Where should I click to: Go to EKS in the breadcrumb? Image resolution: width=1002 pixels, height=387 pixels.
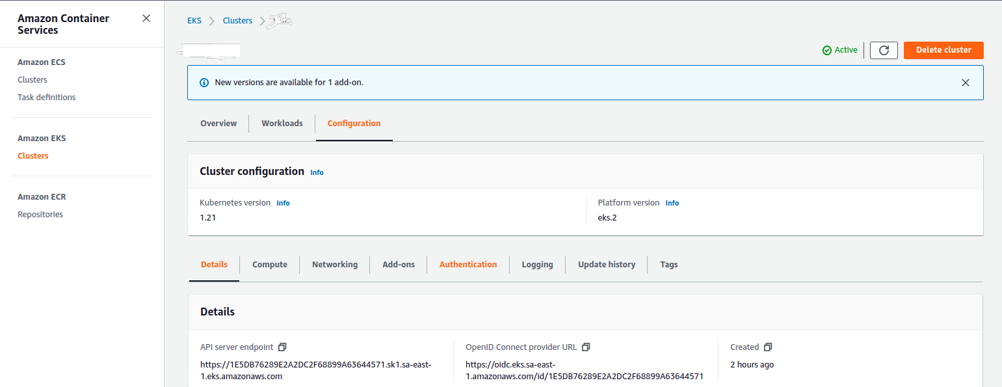[x=194, y=21]
